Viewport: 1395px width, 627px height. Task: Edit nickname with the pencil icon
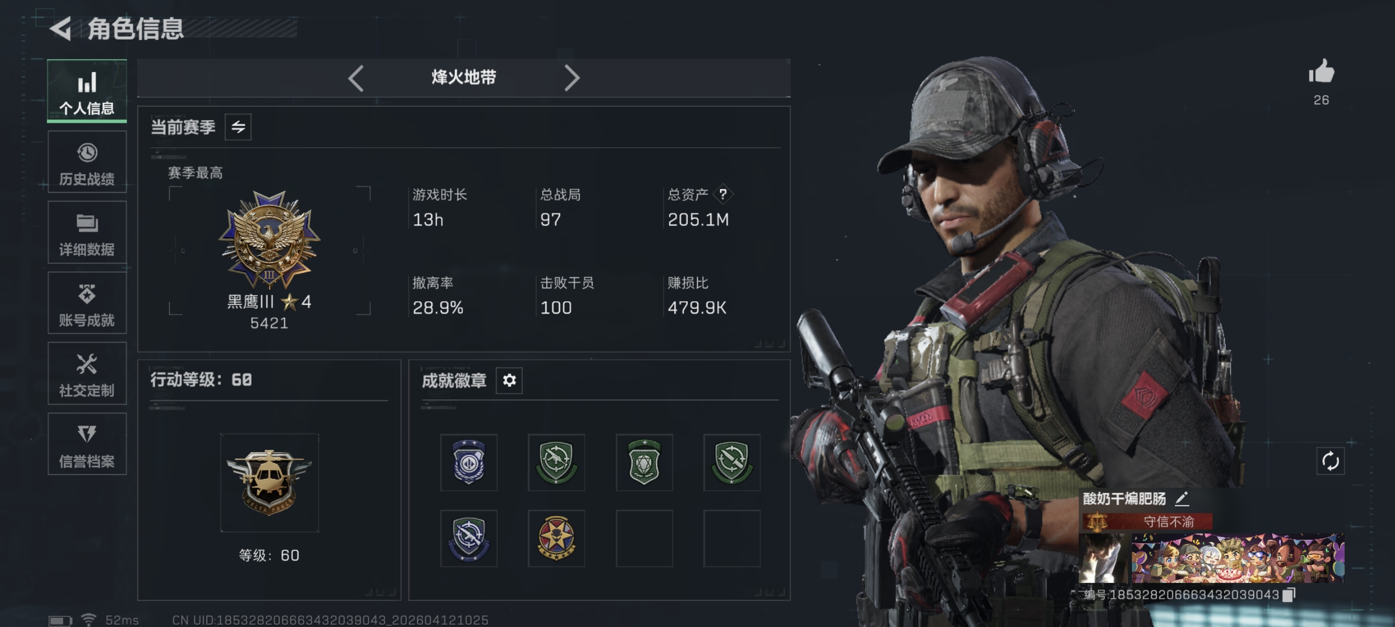click(x=1182, y=498)
